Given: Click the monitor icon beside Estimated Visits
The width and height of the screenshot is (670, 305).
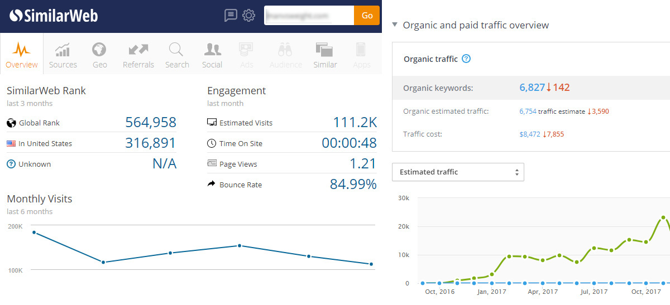Looking at the screenshot, I should pos(212,123).
